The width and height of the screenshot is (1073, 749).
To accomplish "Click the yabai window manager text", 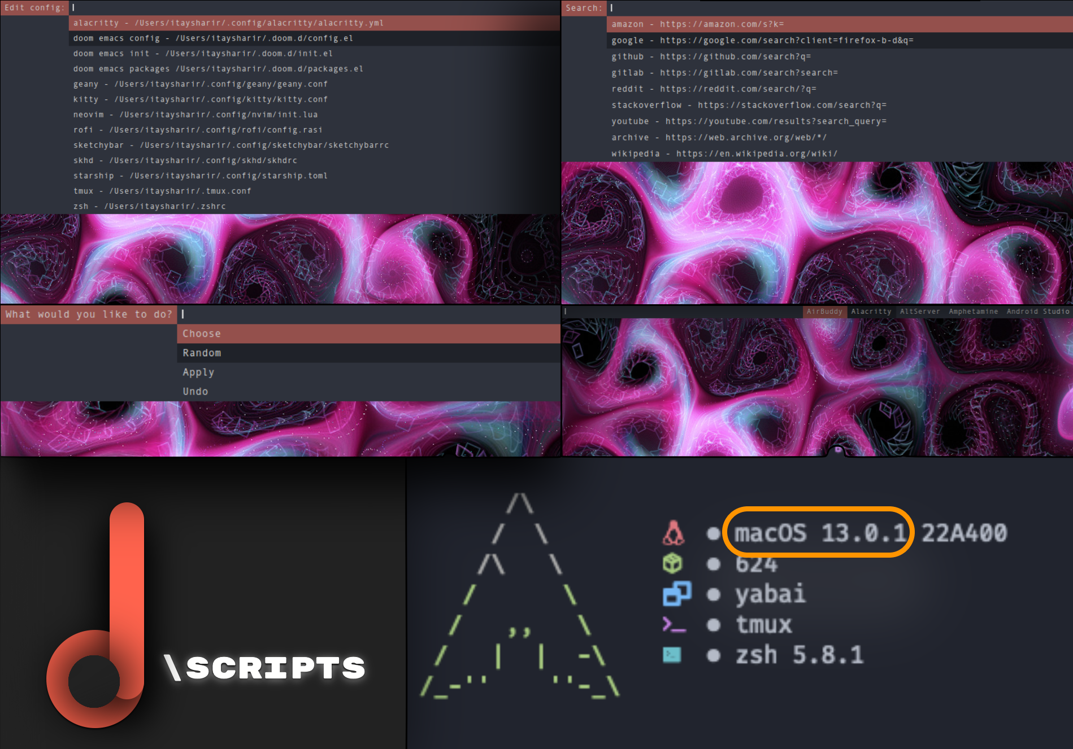I will (770, 594).
